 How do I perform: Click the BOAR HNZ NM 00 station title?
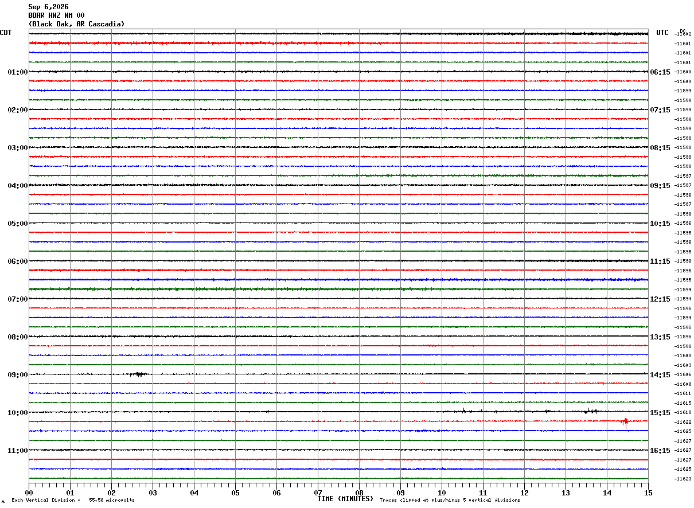coord(56,15)
